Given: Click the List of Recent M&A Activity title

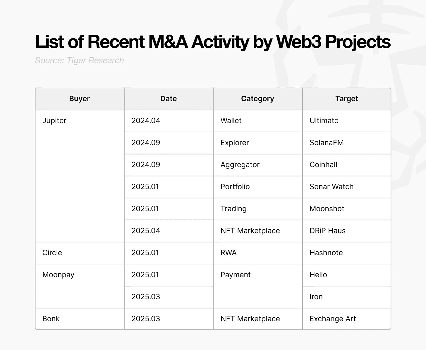Looking at the screenshot, I should click(x=213, y=41).
